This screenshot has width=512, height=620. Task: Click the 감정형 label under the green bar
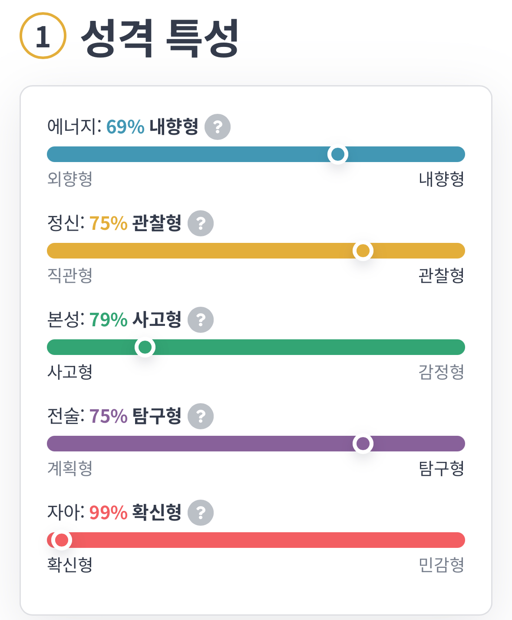point(441,372)
